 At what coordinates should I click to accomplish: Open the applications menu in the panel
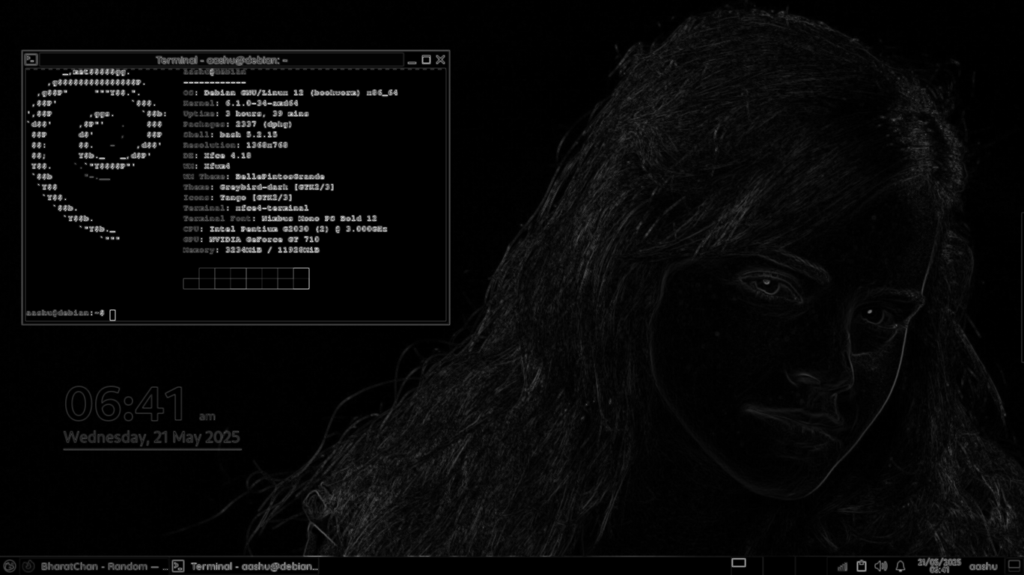pos(10,566)
